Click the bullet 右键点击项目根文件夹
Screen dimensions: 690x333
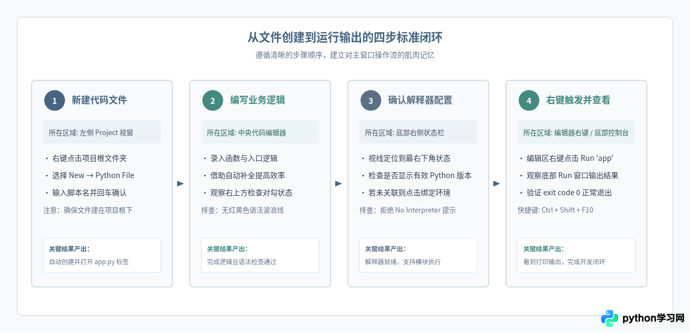(x=89, y=158)
